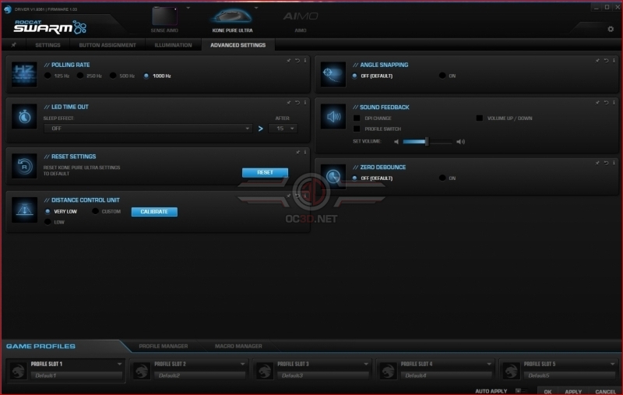The image size is (623, 395).
Task: Click the Zero Debounce clock icon
Action: pos(333,176)
